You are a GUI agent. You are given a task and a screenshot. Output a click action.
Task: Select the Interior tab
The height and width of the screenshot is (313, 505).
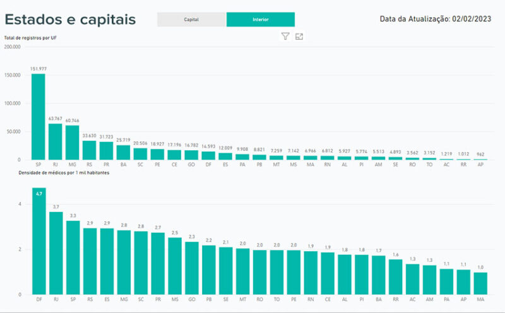[260, 20]
